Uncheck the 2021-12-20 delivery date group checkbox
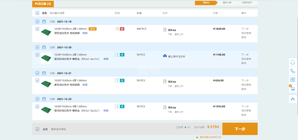Screen dimensions: 298x140 click(x=37, y=47)
